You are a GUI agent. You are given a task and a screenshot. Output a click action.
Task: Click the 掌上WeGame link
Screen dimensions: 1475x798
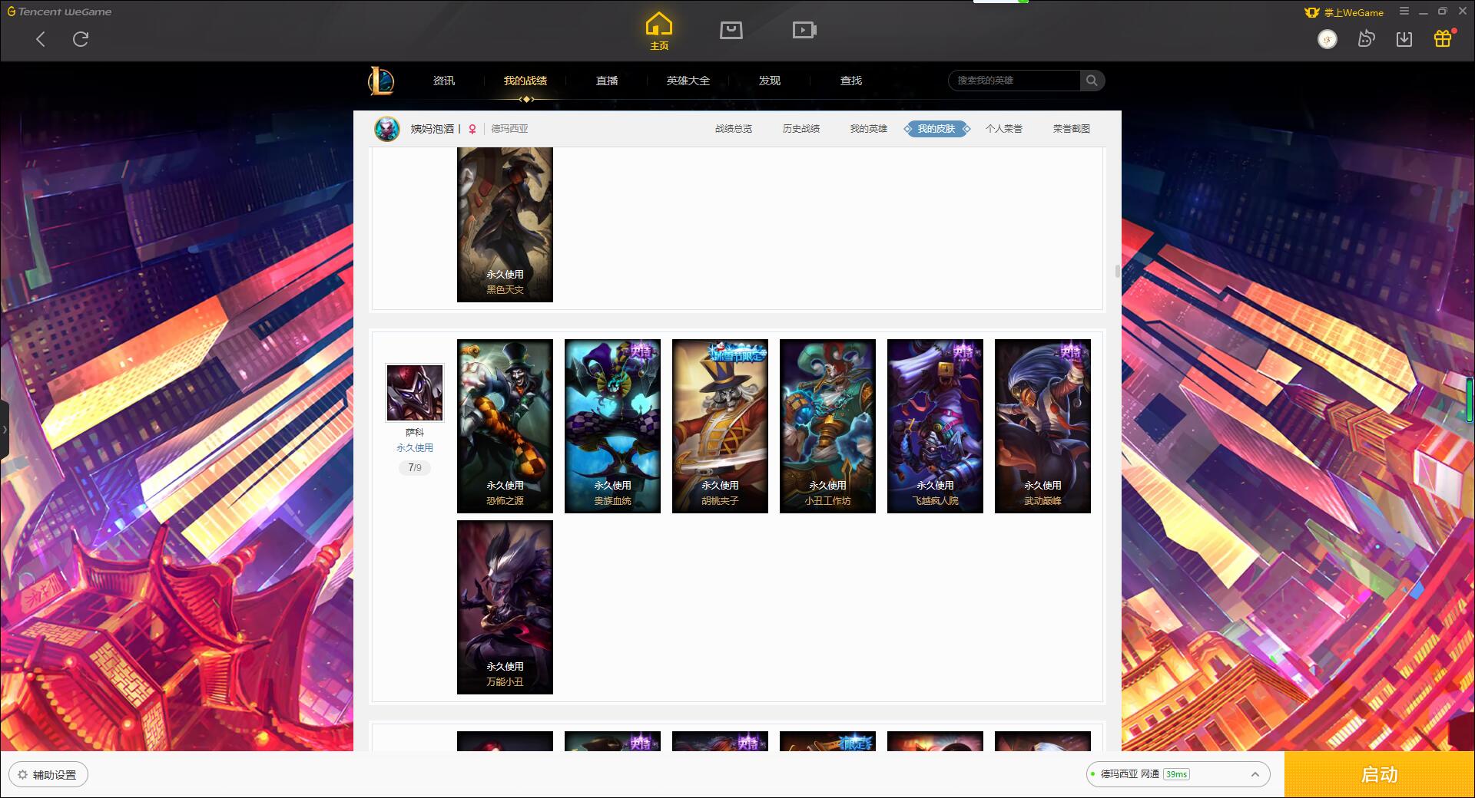click(1344, 12)
